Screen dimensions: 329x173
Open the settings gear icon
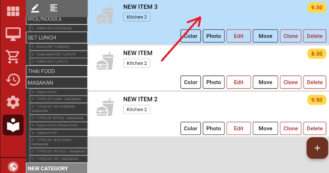(x=13, y=102)
